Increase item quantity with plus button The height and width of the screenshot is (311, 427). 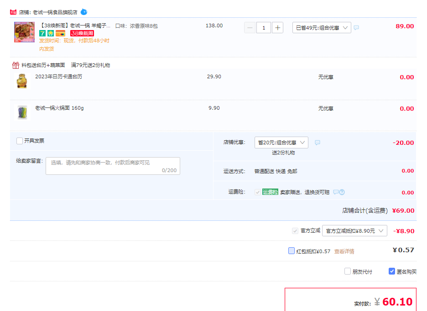click(x=277, y=28)
